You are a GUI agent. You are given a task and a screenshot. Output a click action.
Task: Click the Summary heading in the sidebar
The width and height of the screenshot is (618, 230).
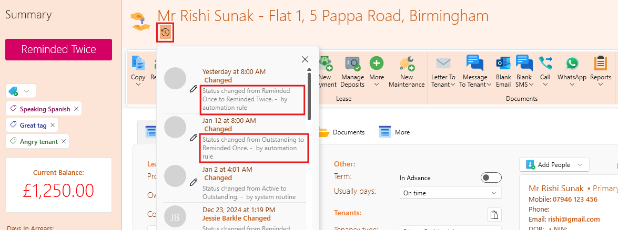click(28, 15)
